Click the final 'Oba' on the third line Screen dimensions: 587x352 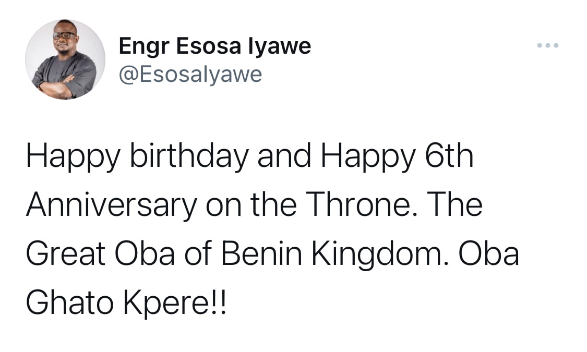(x=488, y=254)
